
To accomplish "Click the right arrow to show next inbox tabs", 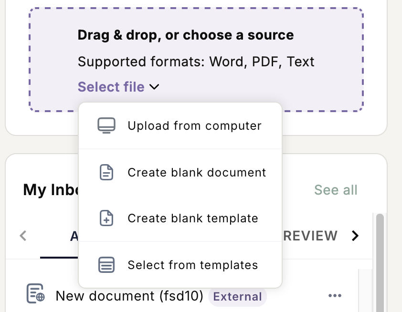I will tap(355, 236).
